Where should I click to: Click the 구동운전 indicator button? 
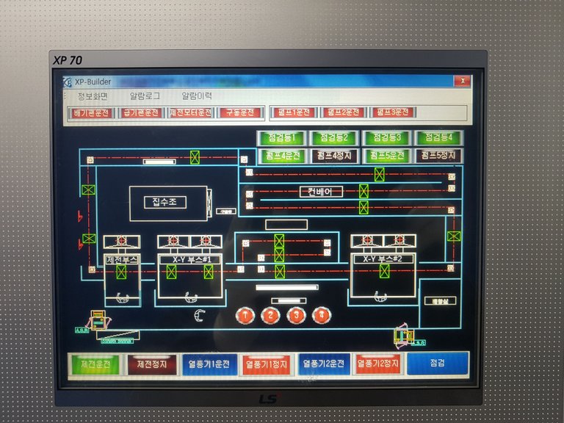[x=240, y=112]
